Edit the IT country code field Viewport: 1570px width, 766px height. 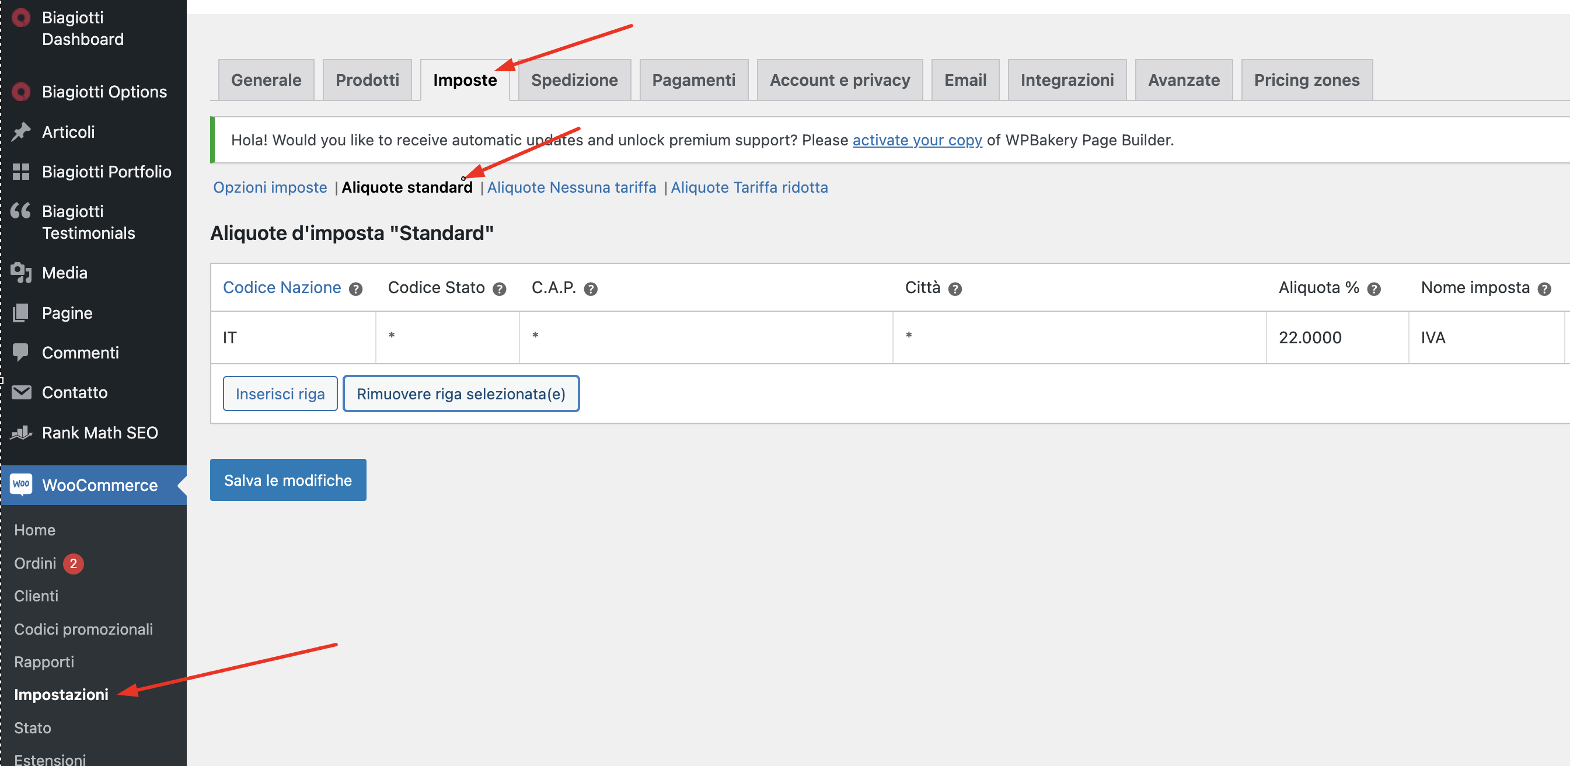(x=293, y=337)
